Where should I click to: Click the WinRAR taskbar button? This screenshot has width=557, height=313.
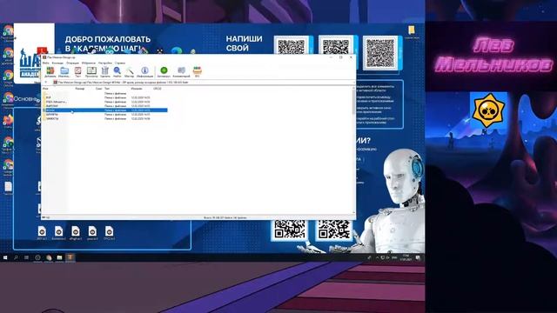70,257
